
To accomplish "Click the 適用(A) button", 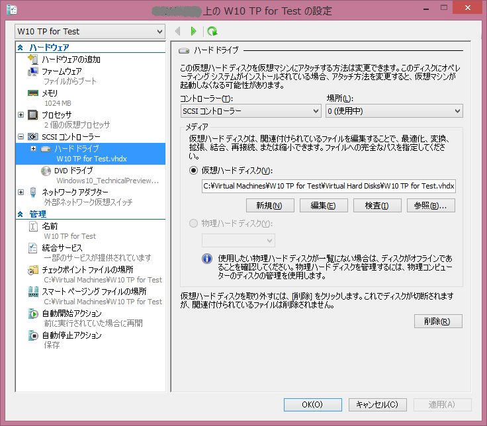I will click(442, 405).
